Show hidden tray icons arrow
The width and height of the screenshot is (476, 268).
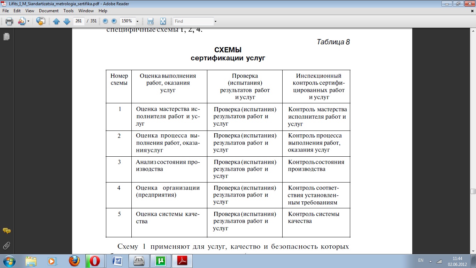[x=430, y=261]
